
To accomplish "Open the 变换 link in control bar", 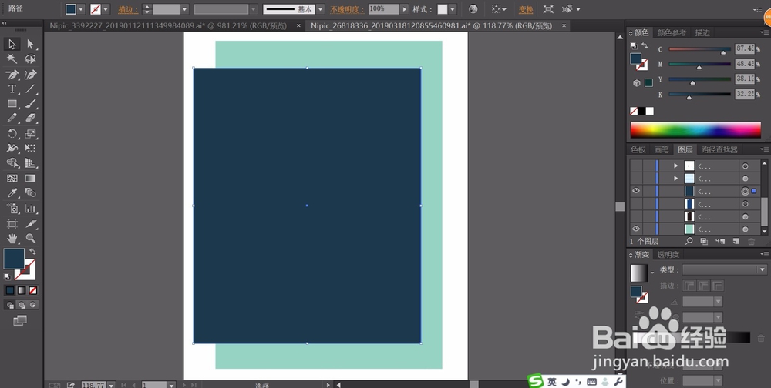I will click(x=526, y=9).
